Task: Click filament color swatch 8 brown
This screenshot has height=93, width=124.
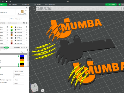Action: 12,35
